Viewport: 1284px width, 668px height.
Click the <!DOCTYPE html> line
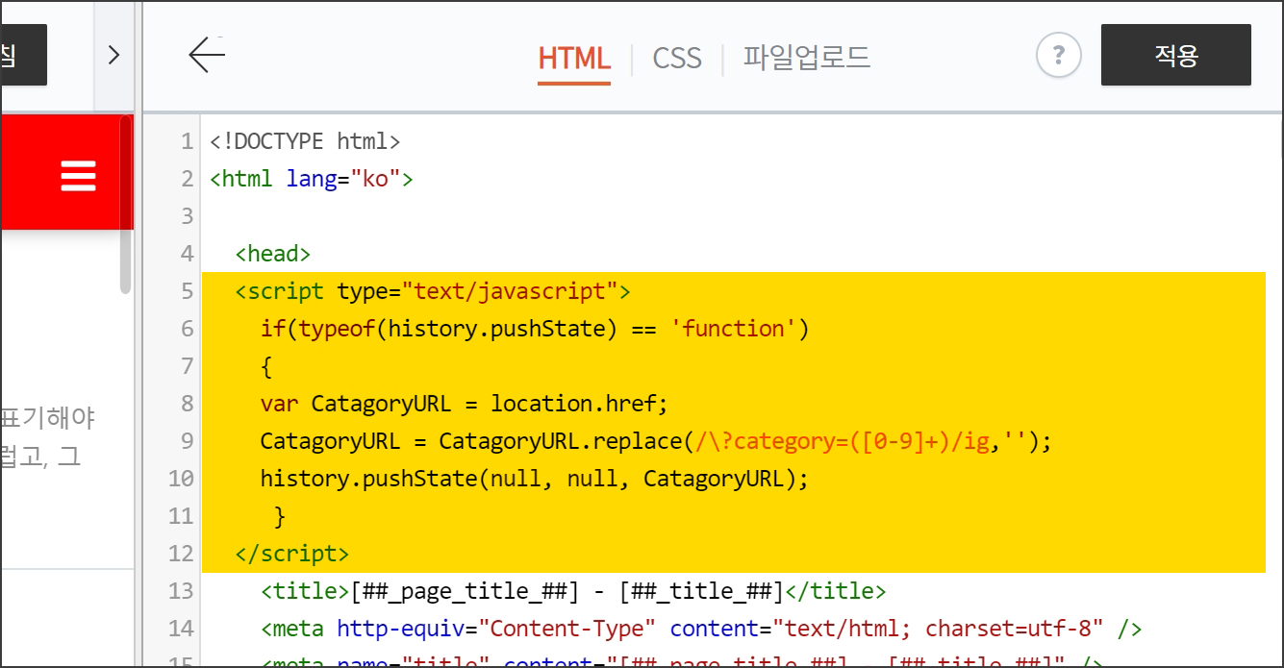coord(305,141)
